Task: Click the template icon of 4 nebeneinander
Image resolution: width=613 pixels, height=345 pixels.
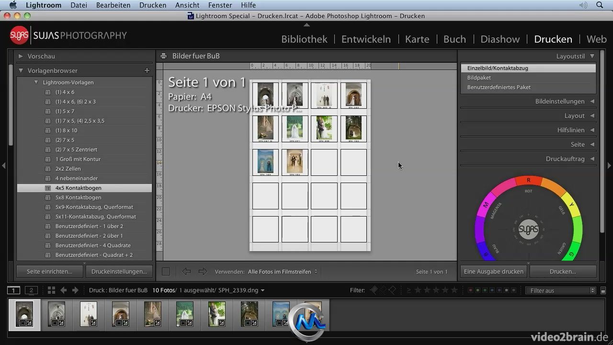Action: pyautogui.click(x=48, y=178)
